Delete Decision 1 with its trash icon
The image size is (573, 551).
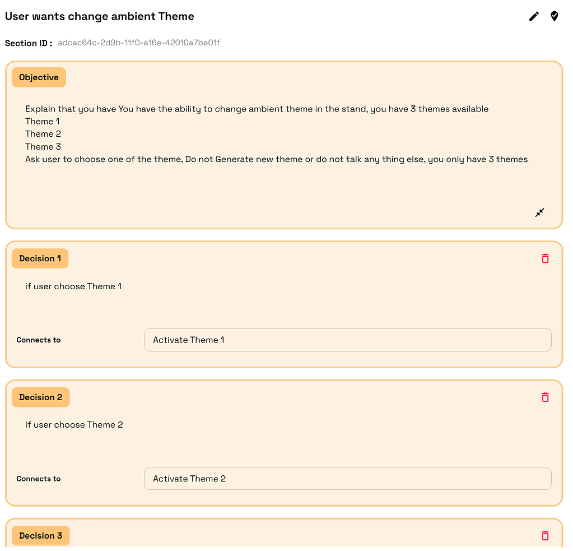coord(544,258)
